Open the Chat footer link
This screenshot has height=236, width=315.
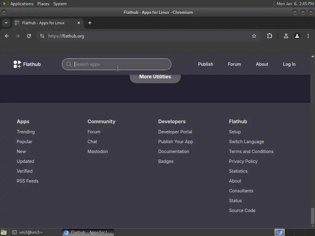92,142
